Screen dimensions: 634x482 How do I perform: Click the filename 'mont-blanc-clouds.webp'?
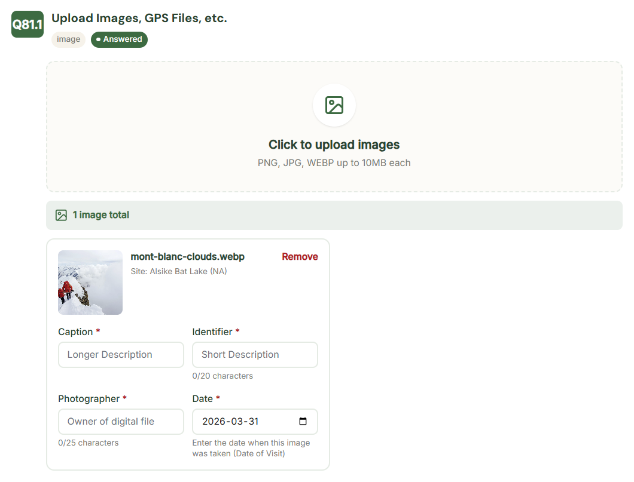click(x=187, y=256)
